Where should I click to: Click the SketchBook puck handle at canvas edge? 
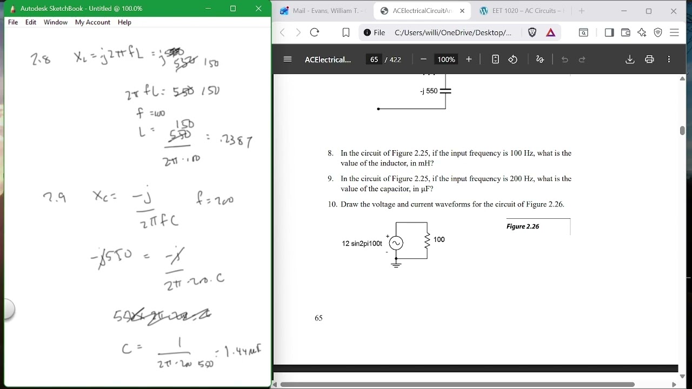click(8, 310)
